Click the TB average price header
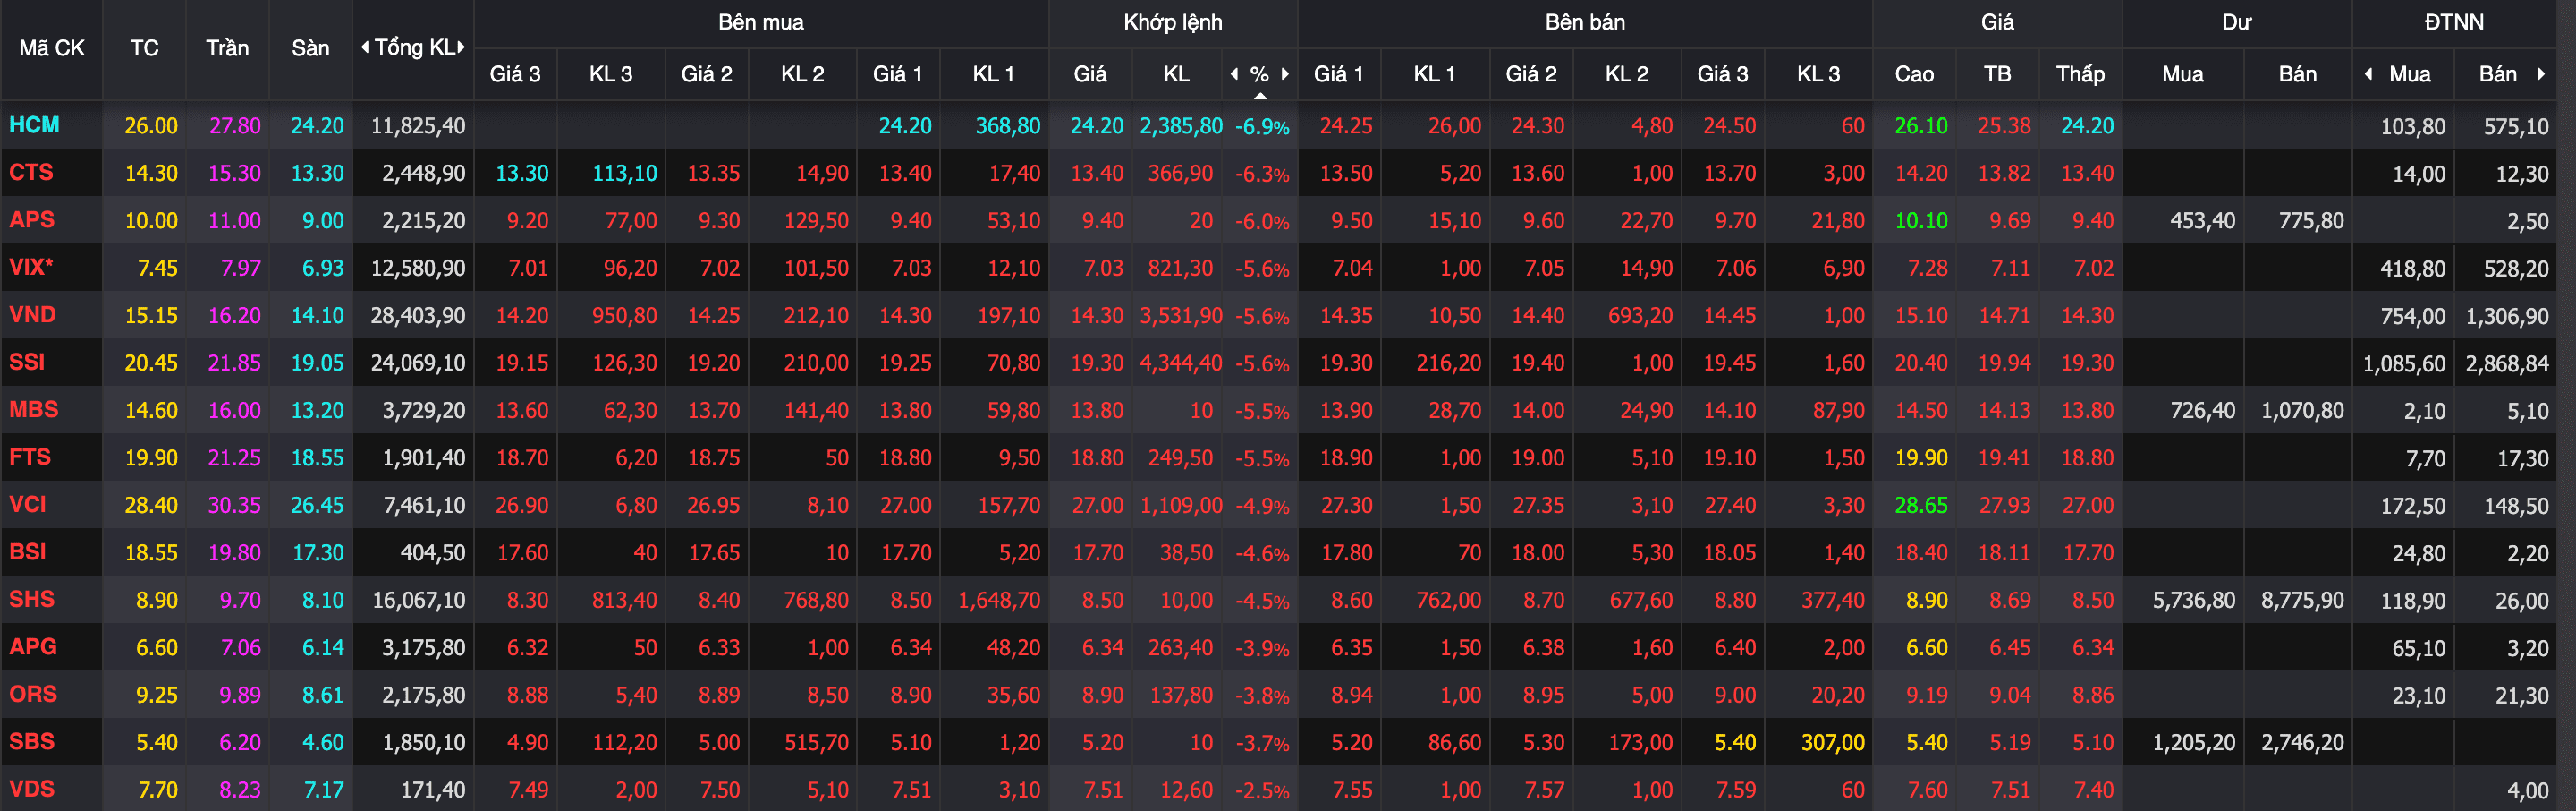Viewport: 2576px width, 811px height. pos(1997,74)
